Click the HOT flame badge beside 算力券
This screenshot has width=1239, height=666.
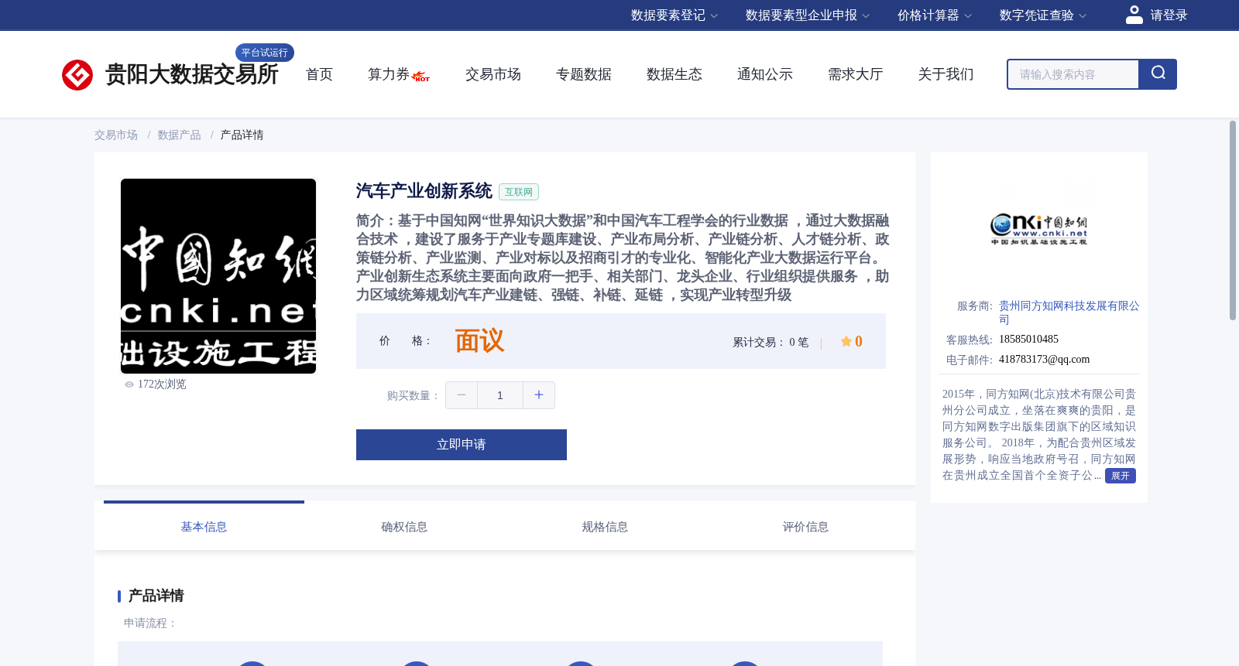(421, 77)
